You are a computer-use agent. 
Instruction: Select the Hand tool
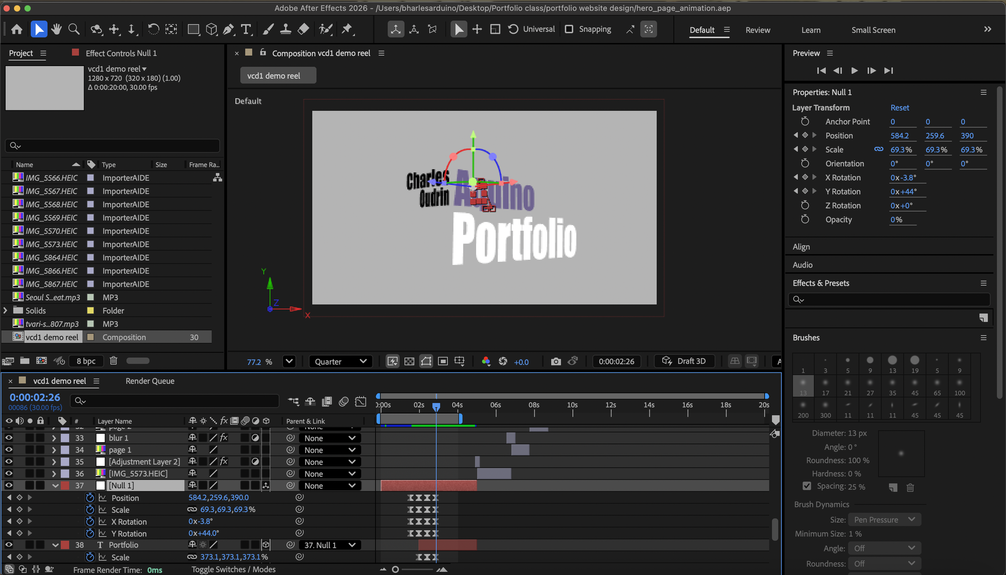(56, 29)
